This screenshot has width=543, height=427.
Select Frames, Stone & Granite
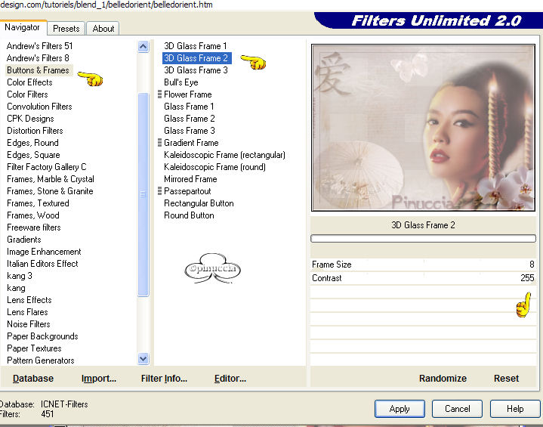pyautogui.click(x=50, y=191)
